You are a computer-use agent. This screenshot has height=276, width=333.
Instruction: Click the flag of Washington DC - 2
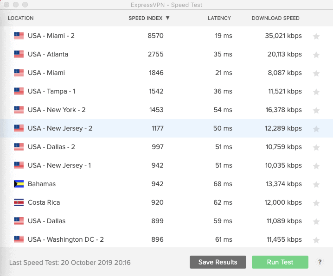pos(19,239)
